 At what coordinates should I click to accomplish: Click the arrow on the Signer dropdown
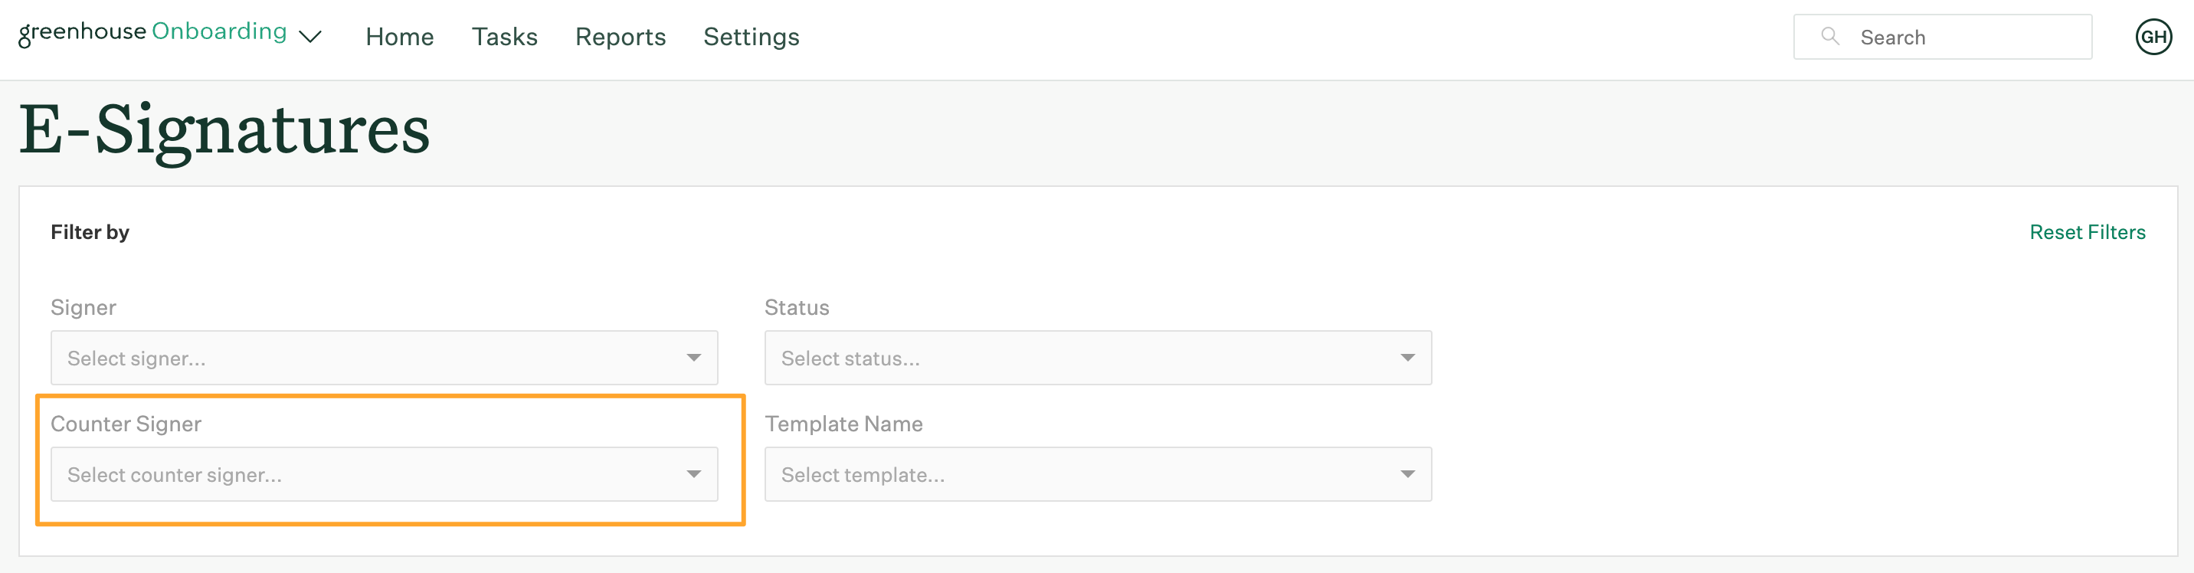693,358
